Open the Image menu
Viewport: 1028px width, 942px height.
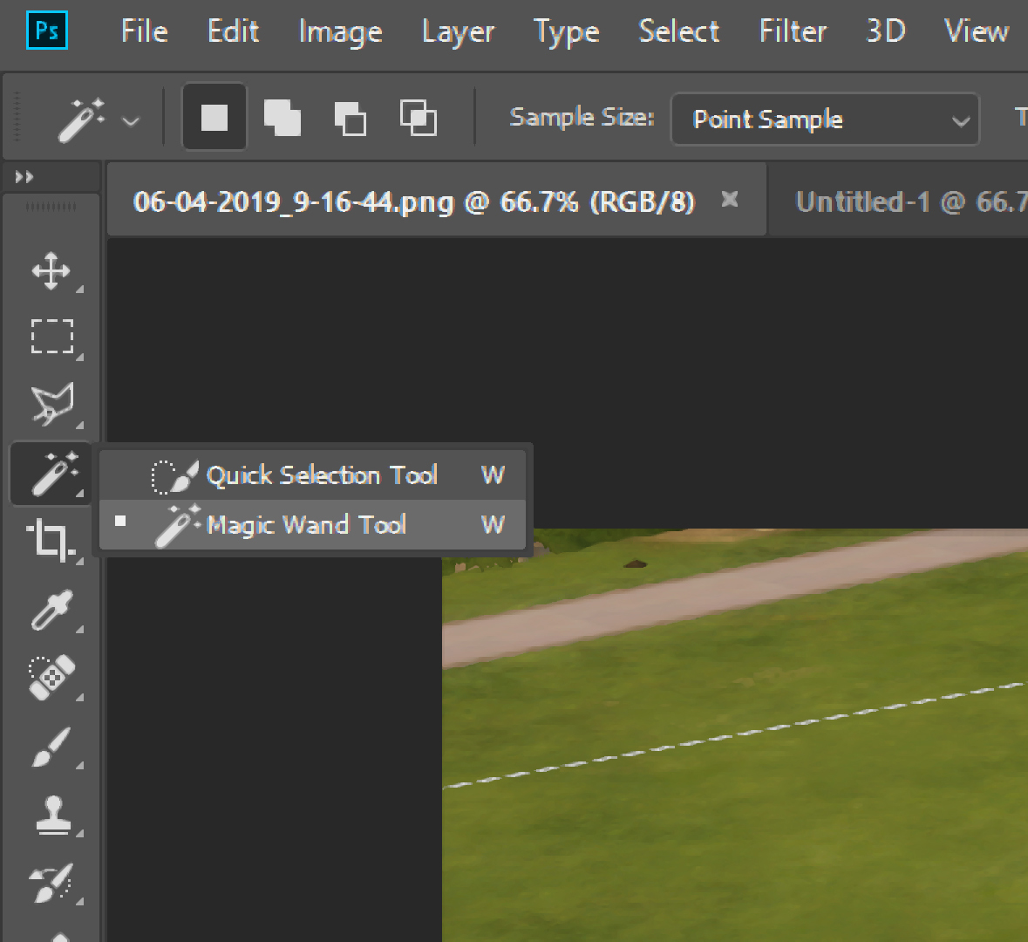[340, 32]
